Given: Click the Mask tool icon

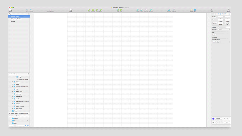Looking at the screenshot, I should [118, 10].
